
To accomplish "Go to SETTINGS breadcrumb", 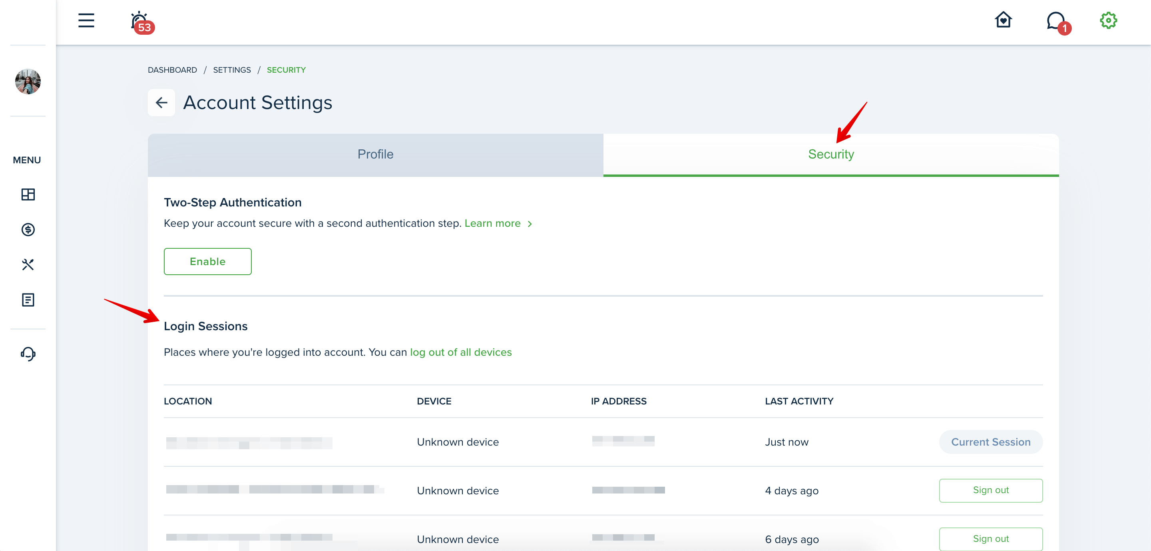I will click(x=232, y=70).
